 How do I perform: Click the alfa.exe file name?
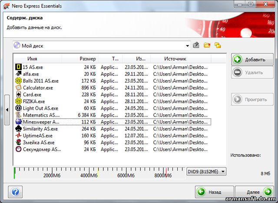point(31,74)
